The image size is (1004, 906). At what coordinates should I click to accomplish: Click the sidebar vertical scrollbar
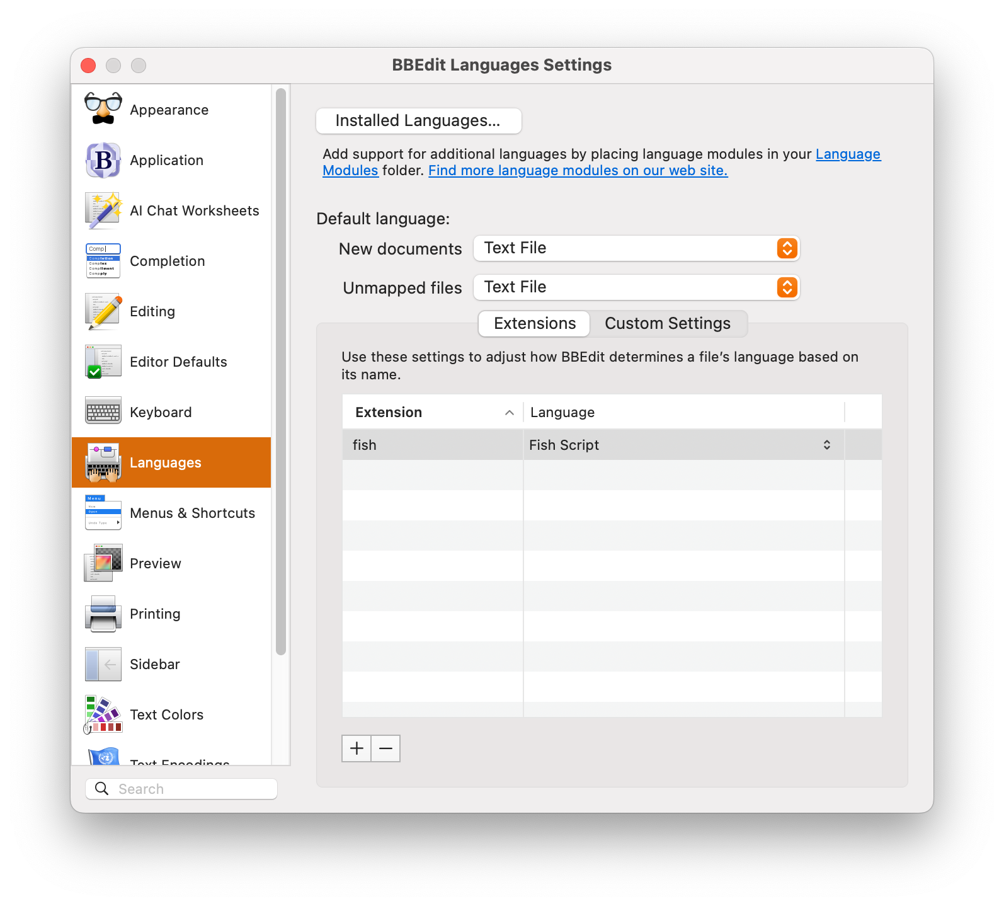coord(281,372)
